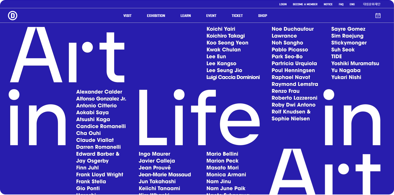Select artist name Koo Seong Yeon
Image resolution: width=394 pixels, height=195 pixels.
(x=227, y=43)
